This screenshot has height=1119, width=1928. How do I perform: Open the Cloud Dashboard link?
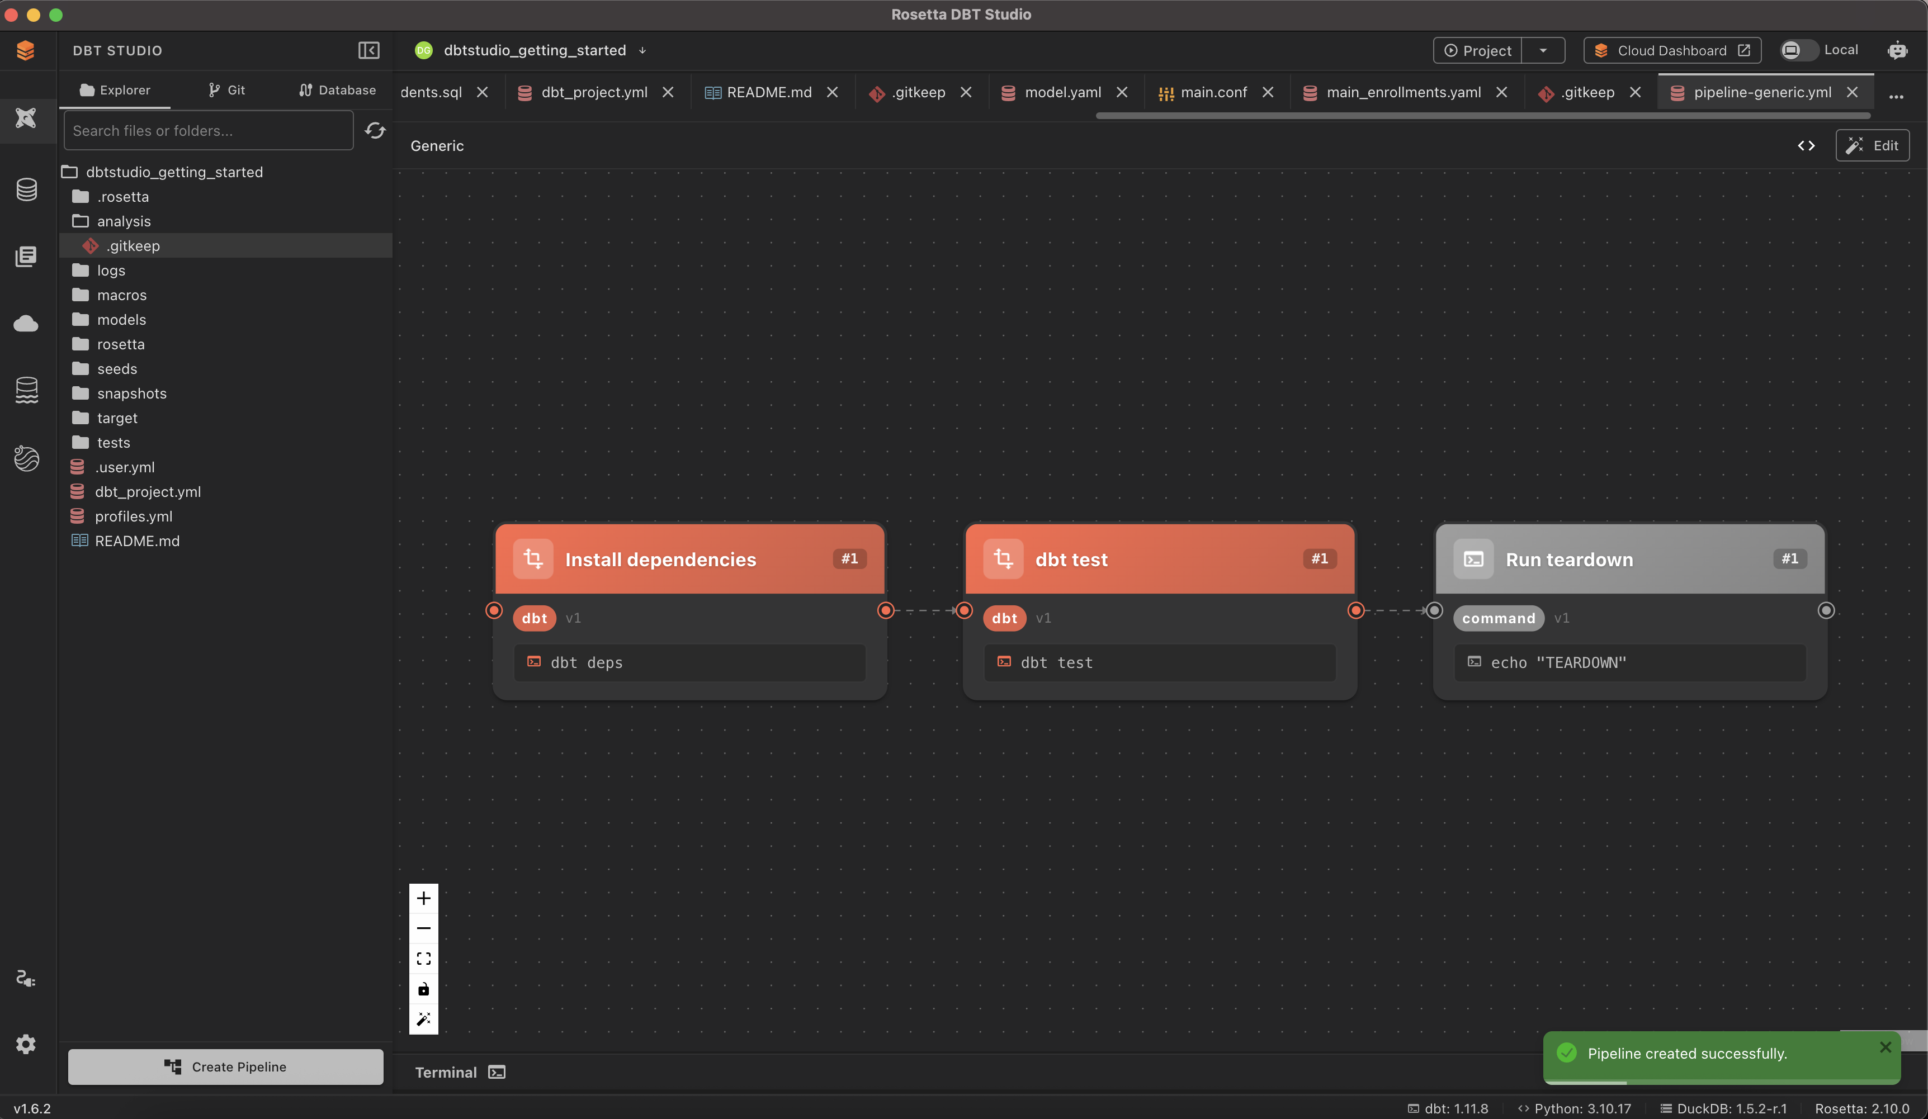click(1672, 50)
